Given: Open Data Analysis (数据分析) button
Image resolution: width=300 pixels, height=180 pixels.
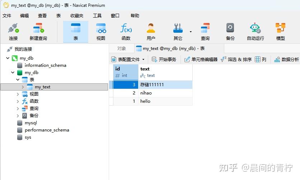Looking at the screenshot, I should click(x=286, y=60).
